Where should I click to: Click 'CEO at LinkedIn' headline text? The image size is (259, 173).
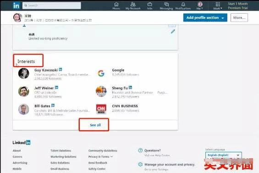(45, 92)
